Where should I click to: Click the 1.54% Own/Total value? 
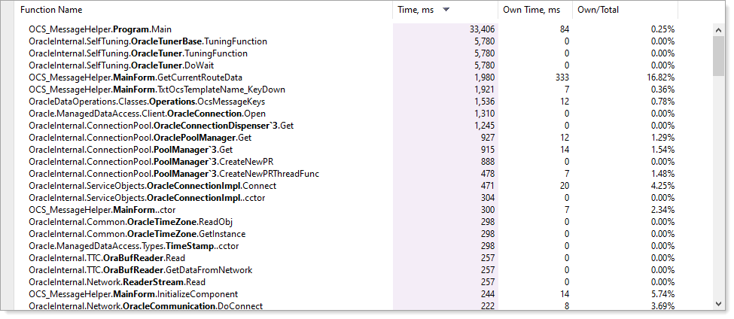point(662,150)
